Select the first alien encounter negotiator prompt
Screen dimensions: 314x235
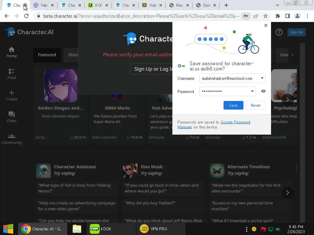[x=251, y=188]
